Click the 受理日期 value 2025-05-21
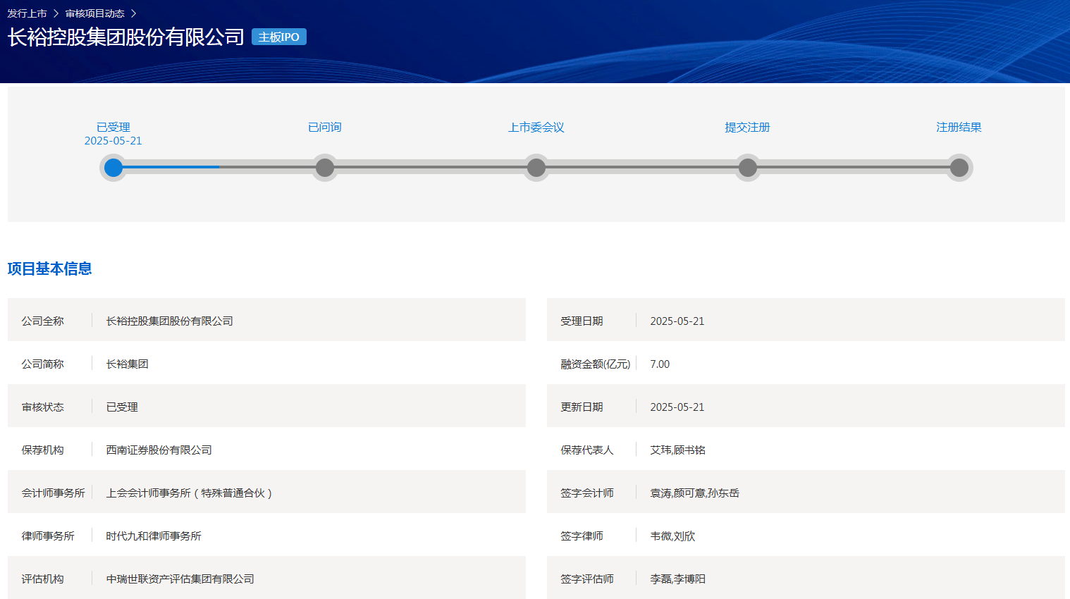The width and height of the screenshot is (1070, 599). click(x=677, y=321)
